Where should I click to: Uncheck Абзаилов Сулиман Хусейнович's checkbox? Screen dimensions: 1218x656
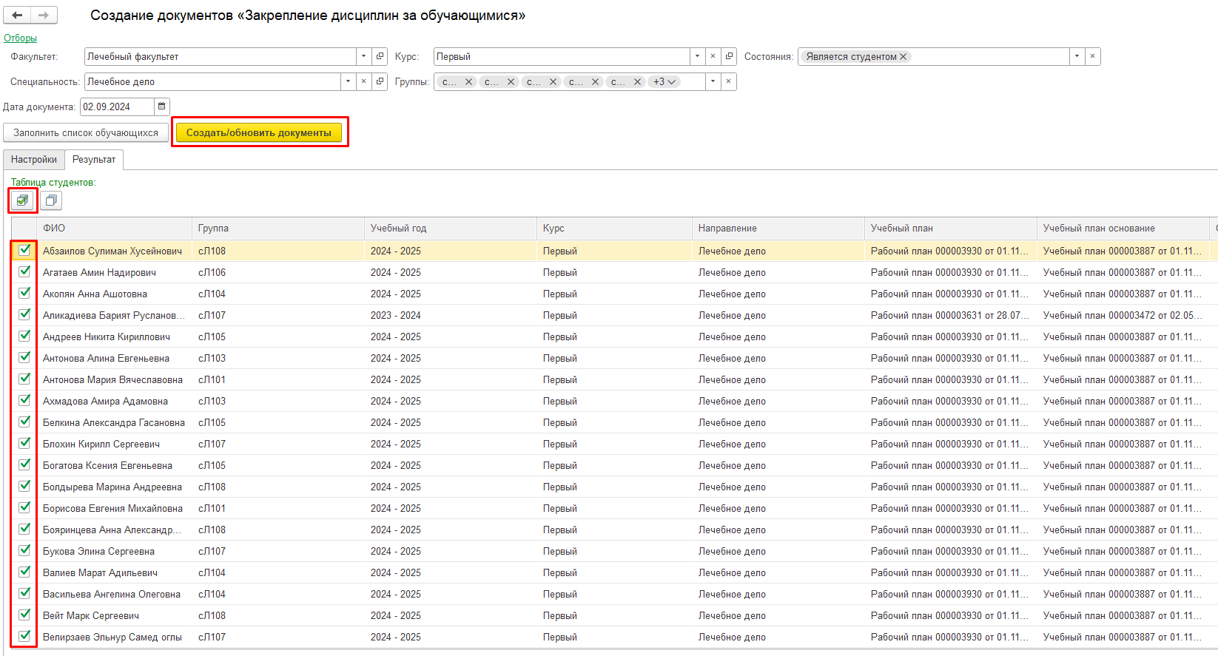[24, 250]
